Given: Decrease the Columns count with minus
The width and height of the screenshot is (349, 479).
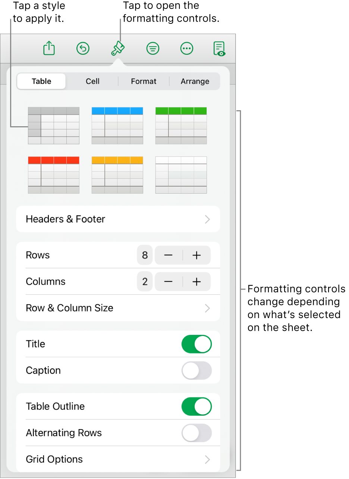Looking at the screenshot, I should click(169, 282).
